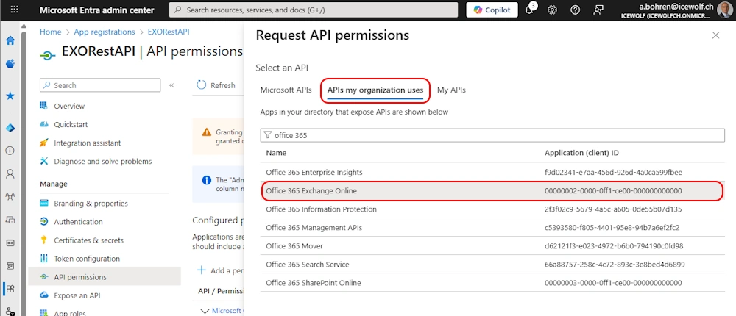Switch to the Microsoft APIs tab

(x=286, y=90)
